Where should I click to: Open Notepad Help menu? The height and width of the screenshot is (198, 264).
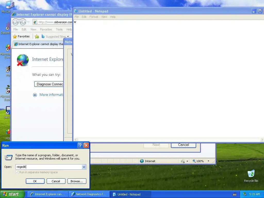[113, 17]
